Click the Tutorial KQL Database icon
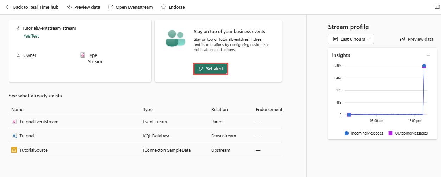Viewport: 441px width, 177px height. (x=14, y=136)
